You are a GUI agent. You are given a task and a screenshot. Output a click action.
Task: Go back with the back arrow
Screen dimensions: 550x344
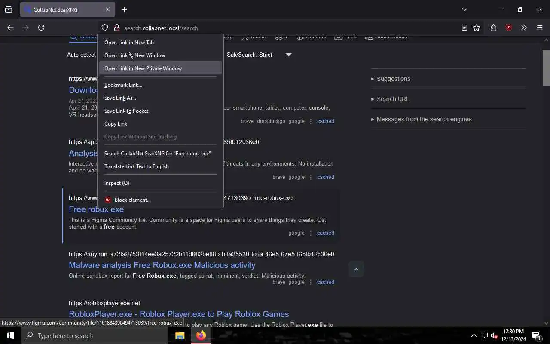[10, 28]
